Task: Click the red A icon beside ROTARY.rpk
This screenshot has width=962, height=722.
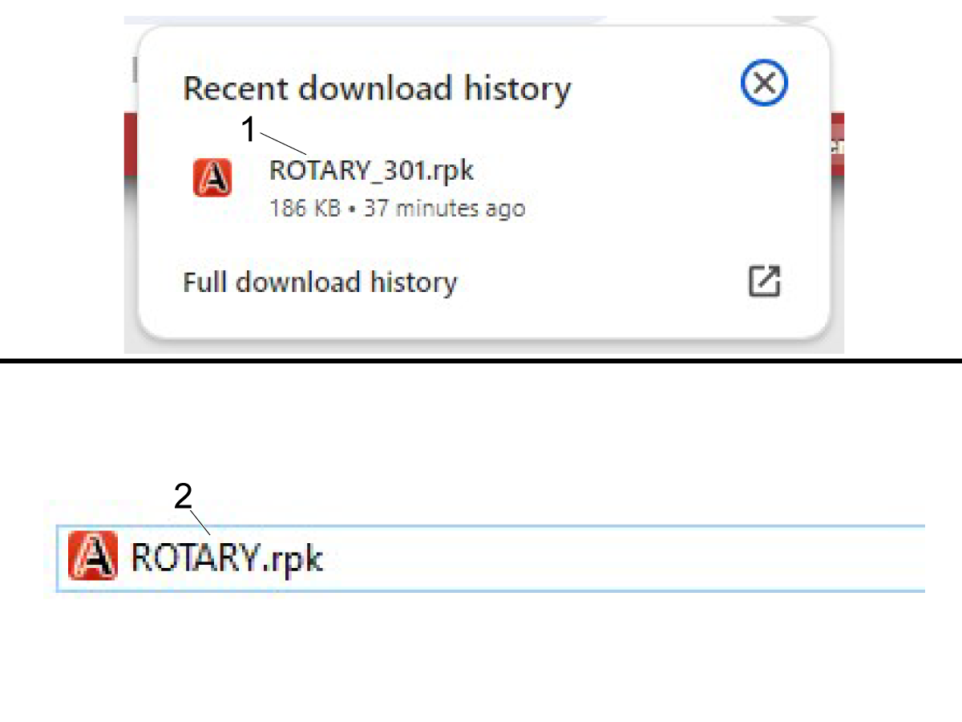Action: (92, 555)
